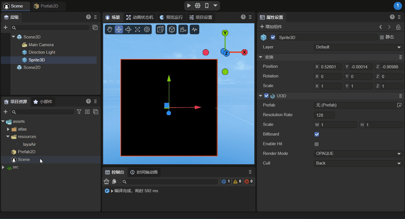This screenshot has height=219, width=405.
Task: Open browser preview with globe icon
Action: 198,6
